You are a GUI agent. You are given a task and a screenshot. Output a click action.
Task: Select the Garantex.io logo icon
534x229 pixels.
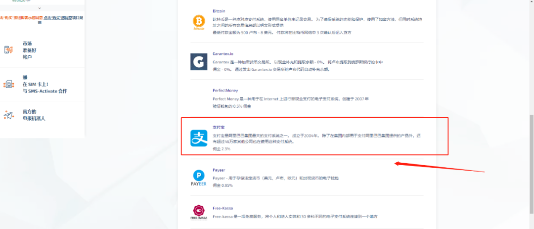tap(199, 62)
